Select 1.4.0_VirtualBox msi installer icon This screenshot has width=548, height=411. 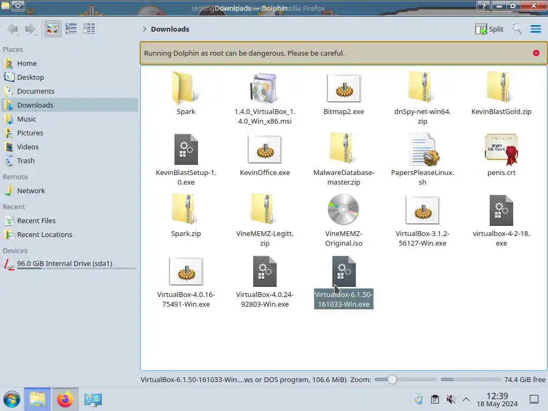[x=264, y=88]
